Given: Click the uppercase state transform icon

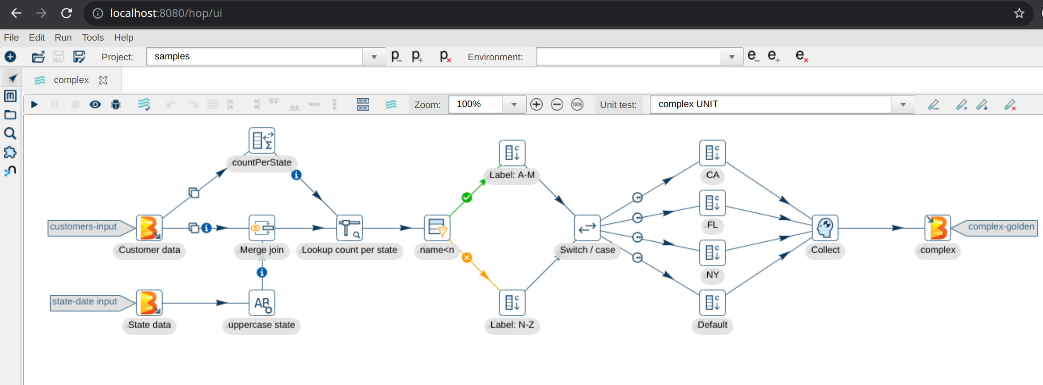Looking at the screenshot, I should click(262, 303).
